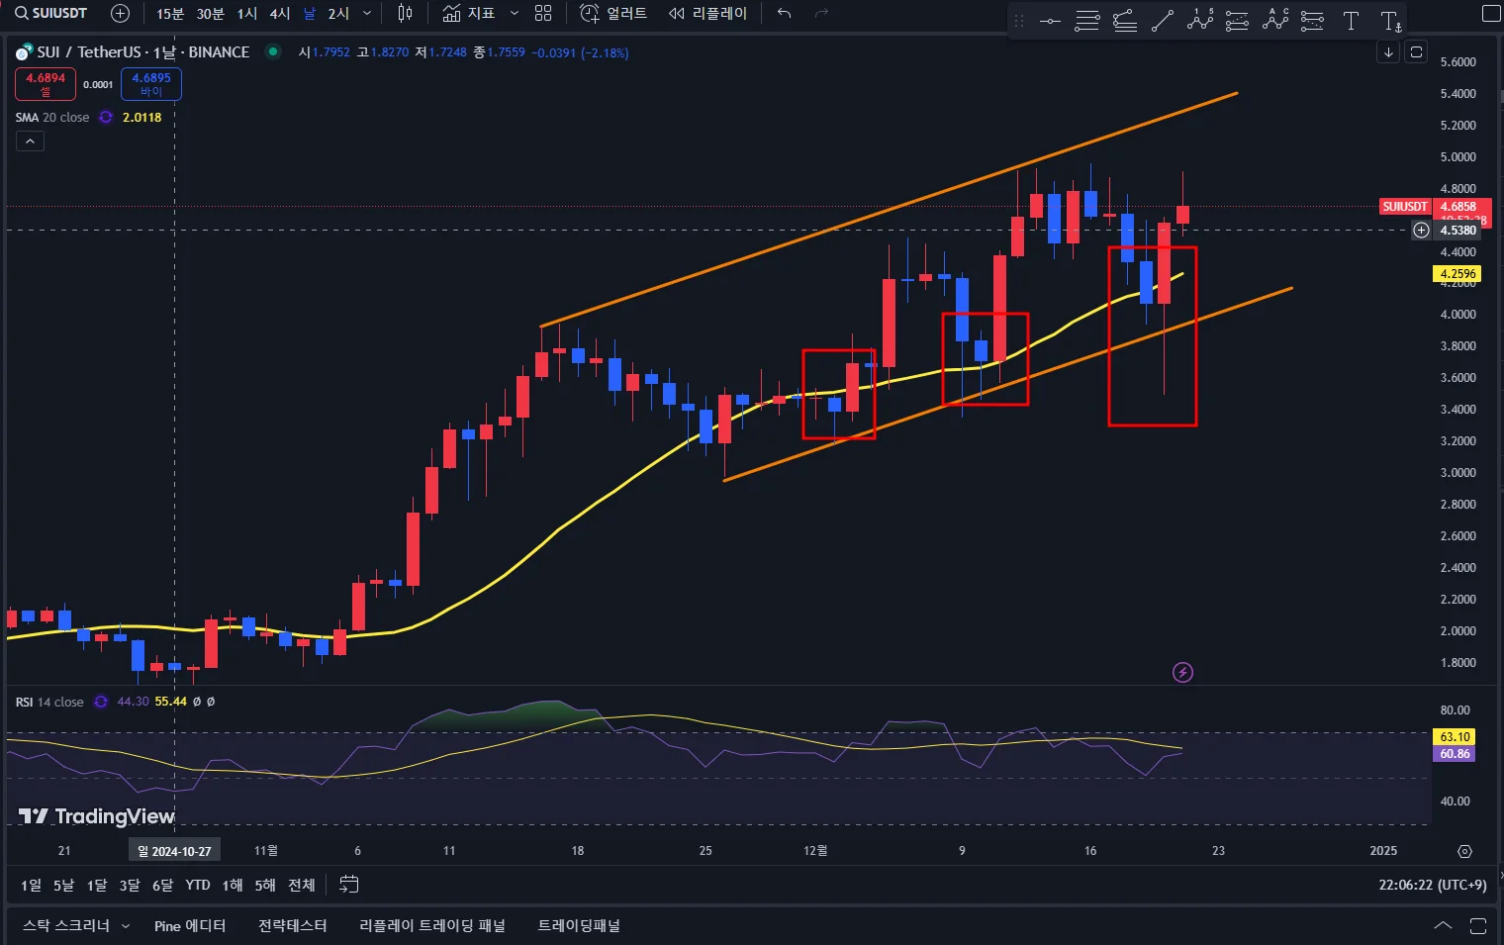Click the redo arrow icon
This screenshot has height=945, width=1504.
821,13
